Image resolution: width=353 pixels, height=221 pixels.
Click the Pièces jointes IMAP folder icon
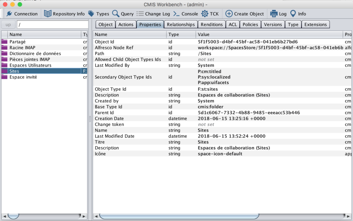coord(4,59)
